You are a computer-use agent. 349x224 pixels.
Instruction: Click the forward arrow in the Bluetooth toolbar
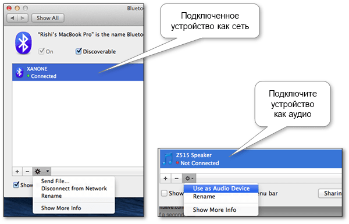coord(23,18)
